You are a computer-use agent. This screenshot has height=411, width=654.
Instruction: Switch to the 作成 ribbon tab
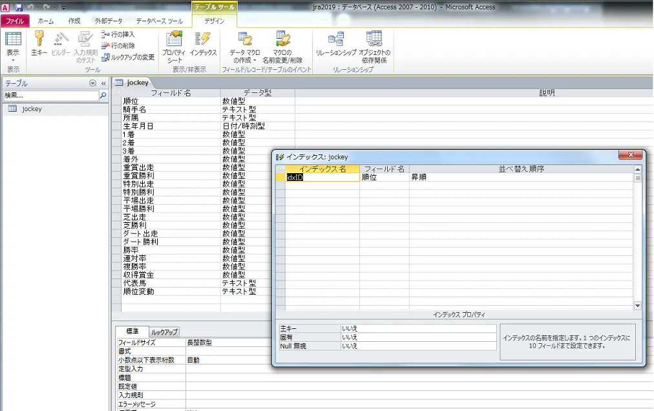74,21
